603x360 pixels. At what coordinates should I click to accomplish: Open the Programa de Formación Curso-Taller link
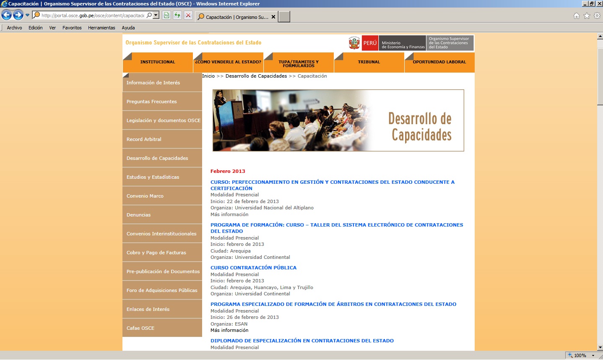coord(337,228)
